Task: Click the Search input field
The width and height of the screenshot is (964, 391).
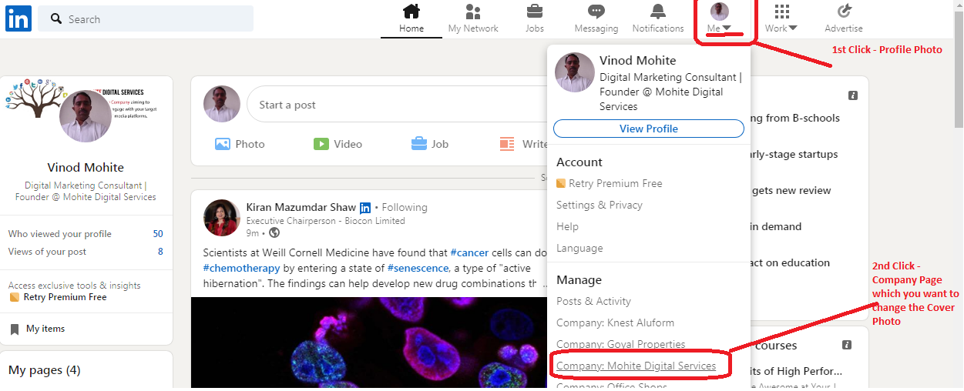Action: tap(146, 18)
